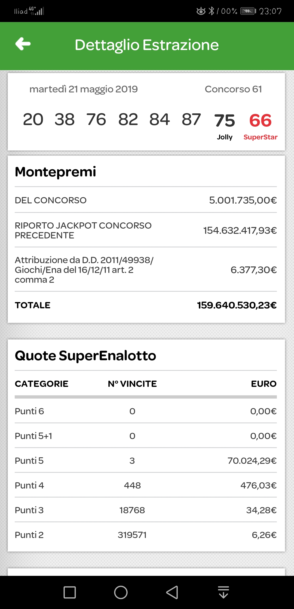
Task: Select the Punti 5 winnings row
Action: [x=146, y=461]
